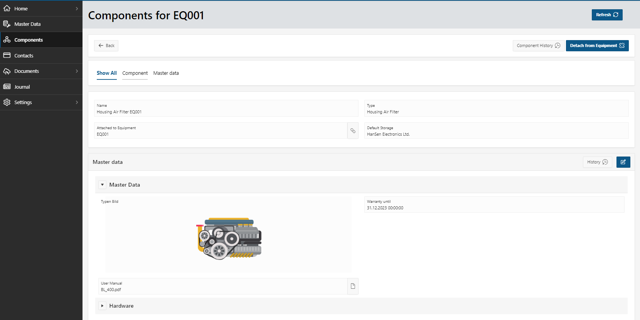Click the Journal newspaper icon
Screen dimensions: 640x320
pyautogui.click(x=7, y=87)
